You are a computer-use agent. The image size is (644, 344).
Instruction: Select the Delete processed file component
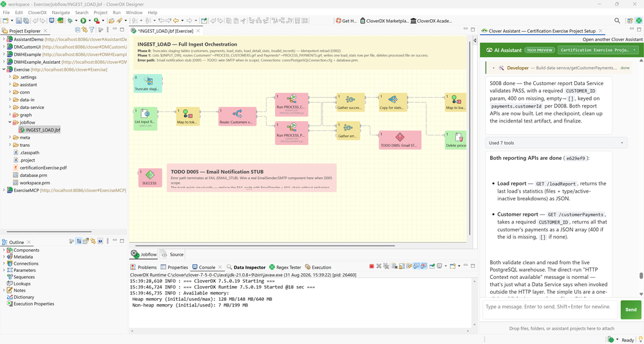pos(455,140)
